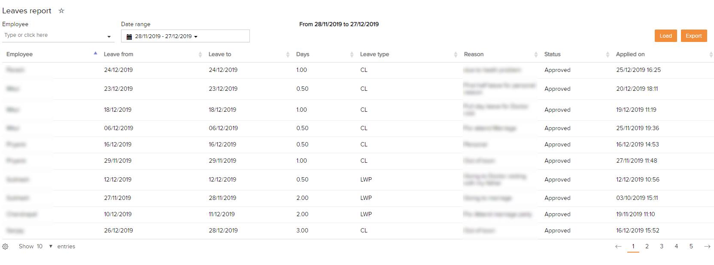Go to next page arrow
714x265 pixels.
point(707,247)
